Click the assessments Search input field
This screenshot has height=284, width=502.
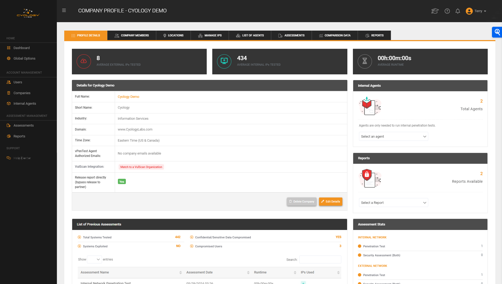point(320,259)
